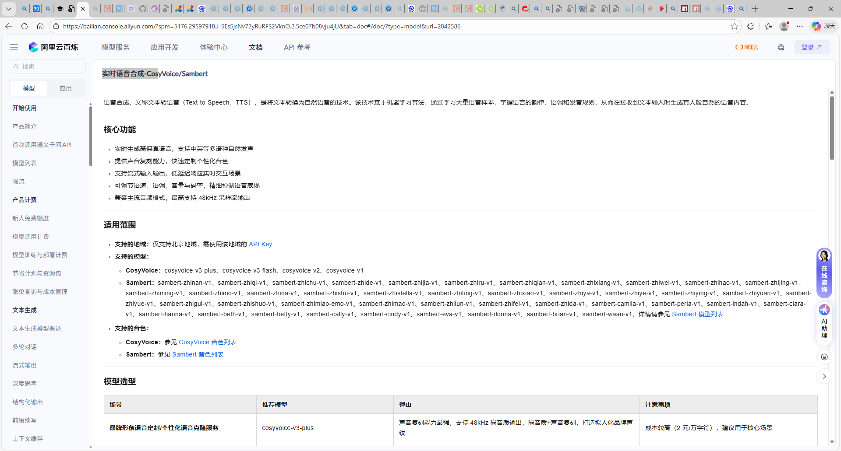This screenshot has height=451, width=841.
Task: Open 流式输出 in the sidebar
Action: tap(25, 365)
